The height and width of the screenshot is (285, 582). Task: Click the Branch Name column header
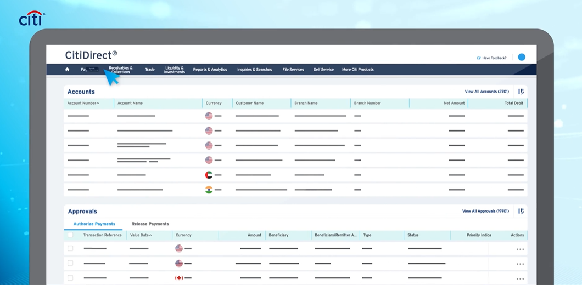click(306, 104)
